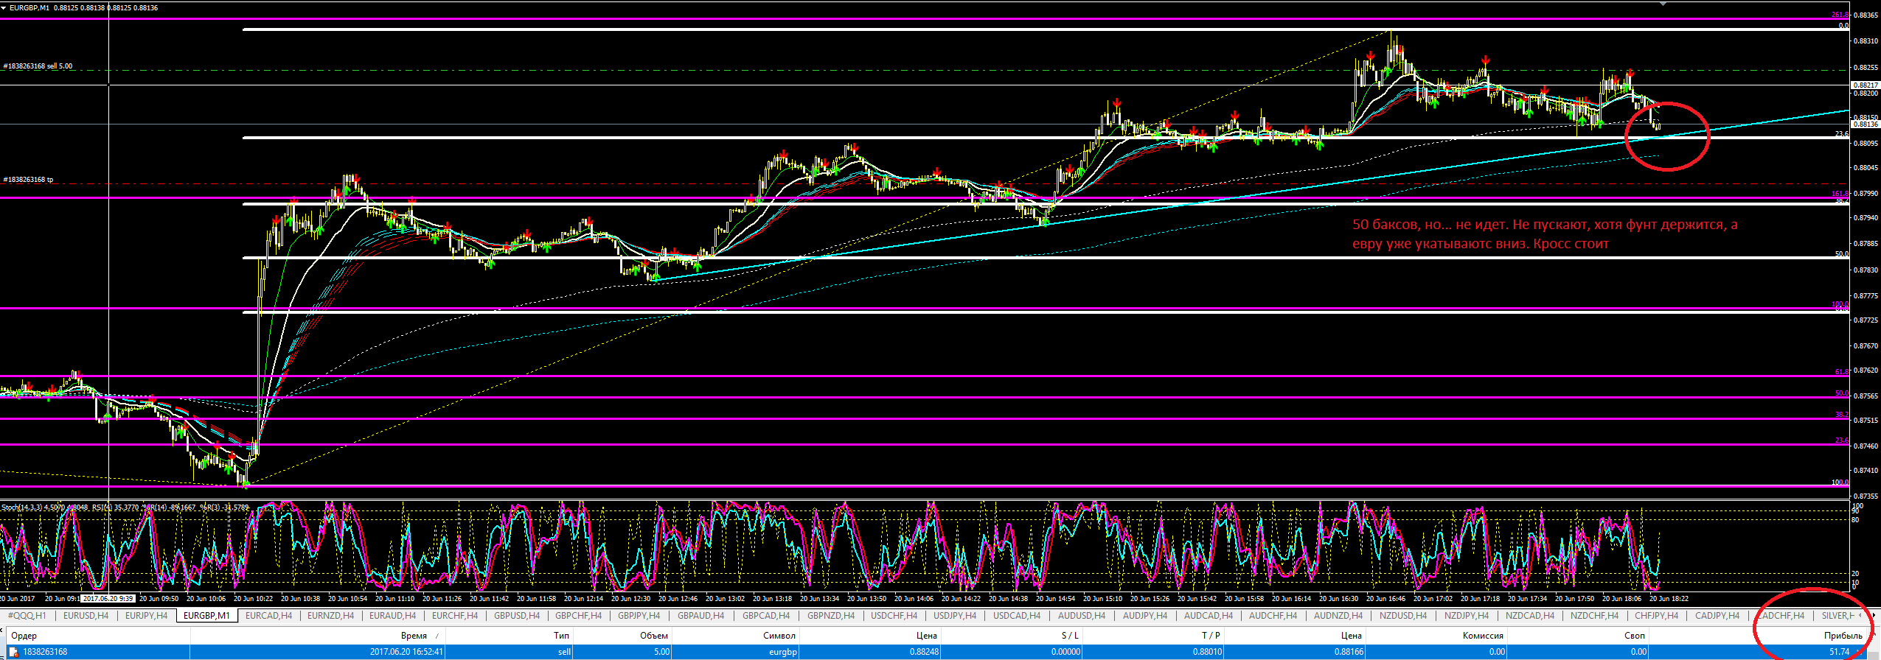The width and height of the screenshot is (1881, 660).
Task: Open the NZDJPY,H4 chart tab
Action: tap(1466, 616)
